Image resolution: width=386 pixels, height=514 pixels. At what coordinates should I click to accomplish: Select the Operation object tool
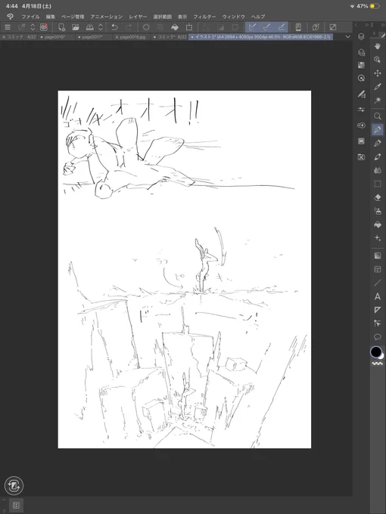click(378, 60)
